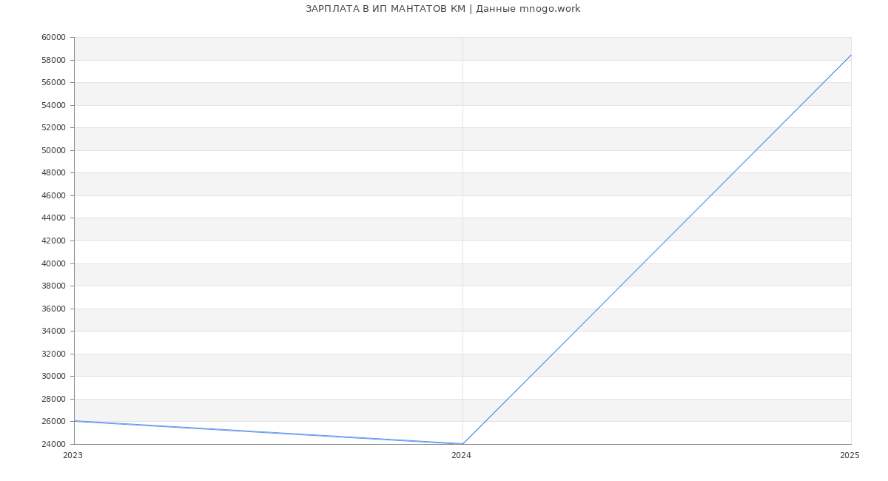Image resolution: width=888 pixels, height=481 pixels.
Task: Click the 58000 y-axis label
Action: point(54,60)
